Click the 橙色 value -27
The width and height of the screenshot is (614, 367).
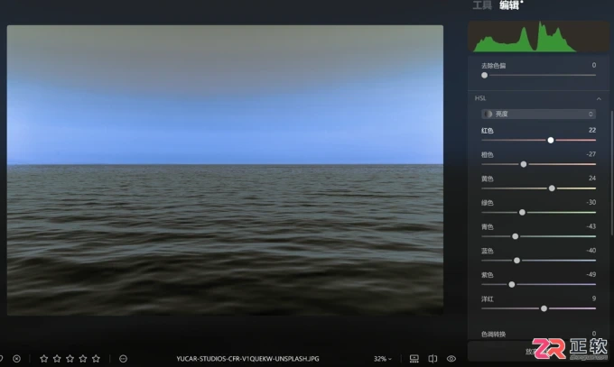coord(591,154)
